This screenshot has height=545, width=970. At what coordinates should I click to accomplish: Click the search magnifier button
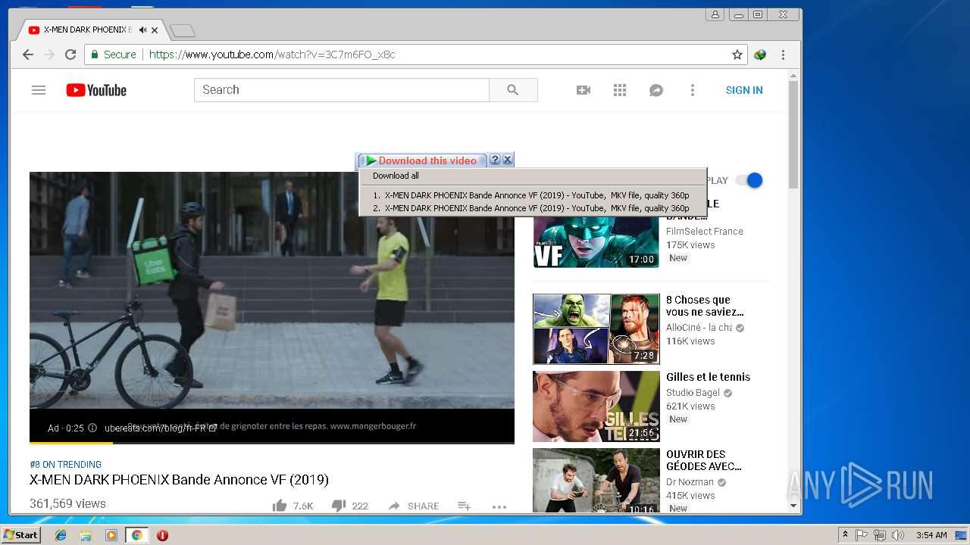tap(513, 90)
